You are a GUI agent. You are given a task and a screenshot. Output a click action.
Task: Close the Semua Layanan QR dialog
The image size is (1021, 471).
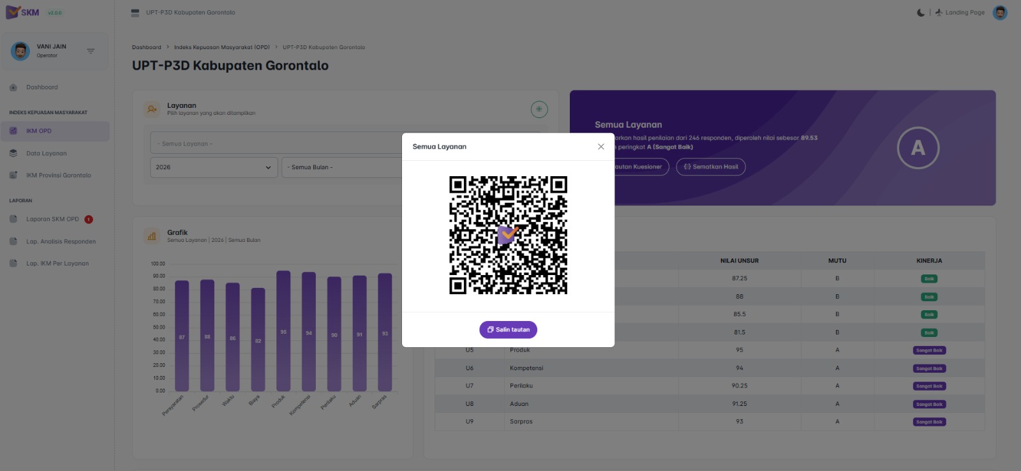pos(600,147)
